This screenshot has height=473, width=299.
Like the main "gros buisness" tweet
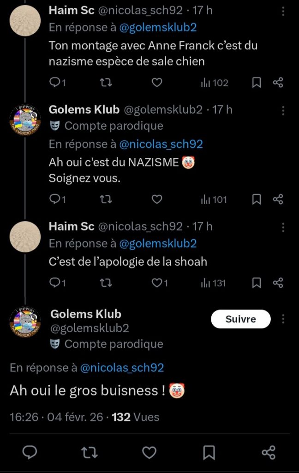pos(149,453)
